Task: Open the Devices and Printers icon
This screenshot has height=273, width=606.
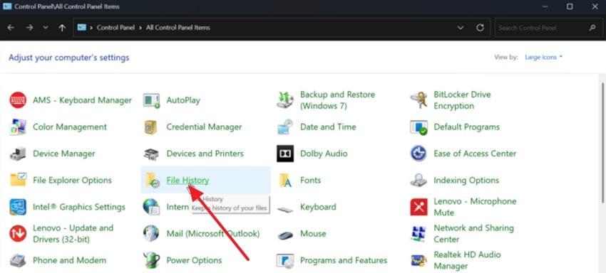Action: point(151,154)
